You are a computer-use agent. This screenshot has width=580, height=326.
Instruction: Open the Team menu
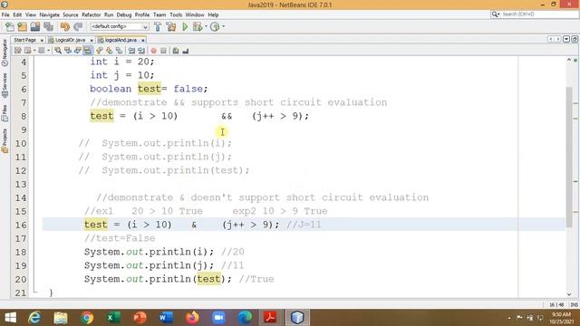[x=159, y=14]
